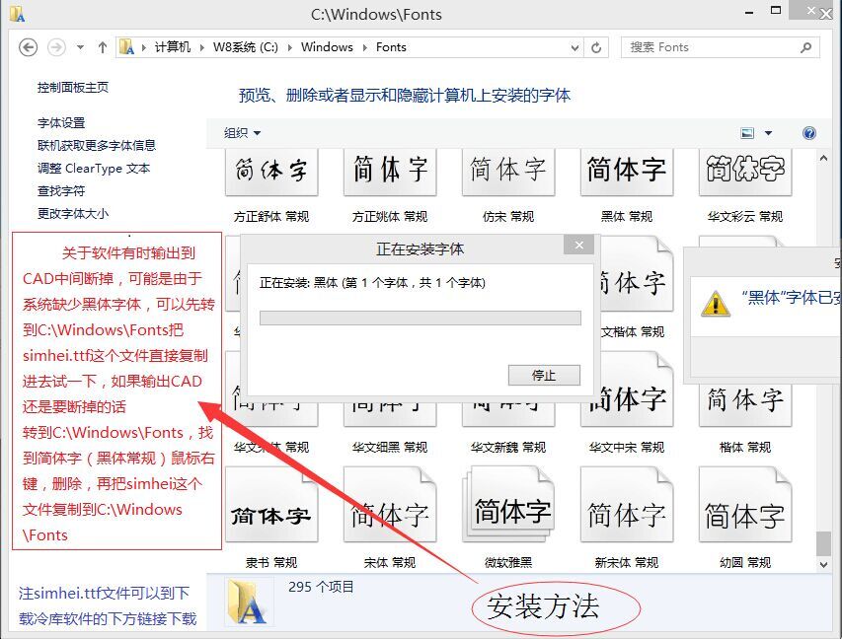
Task: Select the 微软雅黑 font family icon
Action: [510, 514]
